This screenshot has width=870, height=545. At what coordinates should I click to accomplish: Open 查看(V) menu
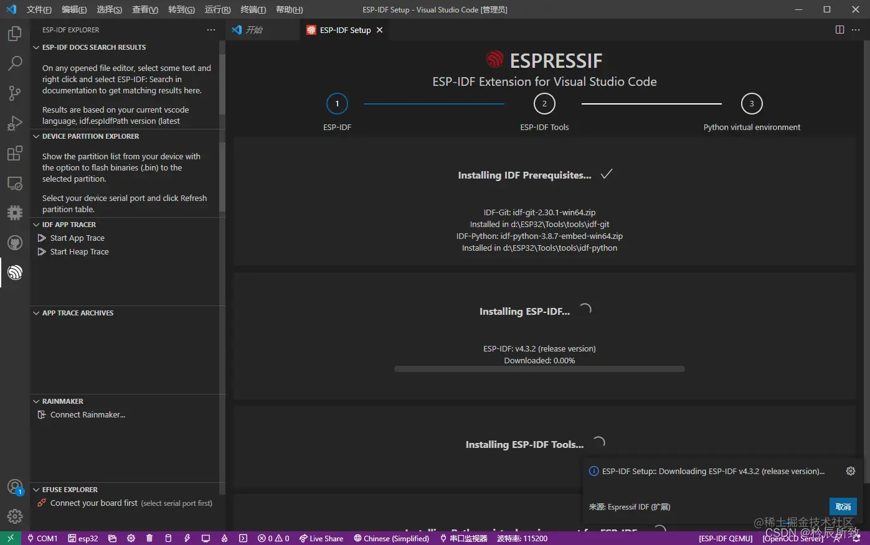click(x=145, y=9)
